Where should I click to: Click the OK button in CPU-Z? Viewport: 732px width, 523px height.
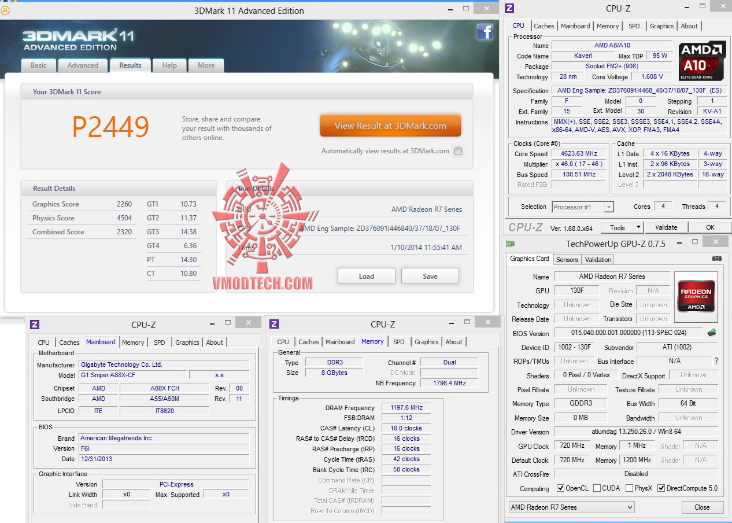[x=710, y=227]
